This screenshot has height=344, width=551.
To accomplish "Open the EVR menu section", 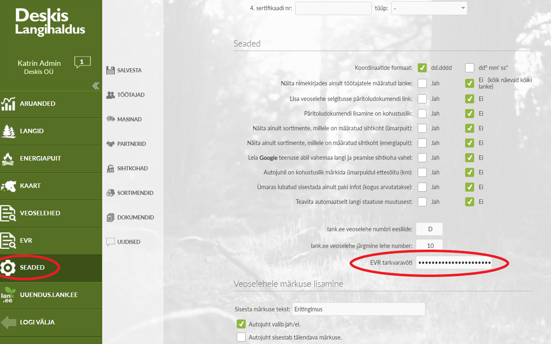I will (51, 241).
